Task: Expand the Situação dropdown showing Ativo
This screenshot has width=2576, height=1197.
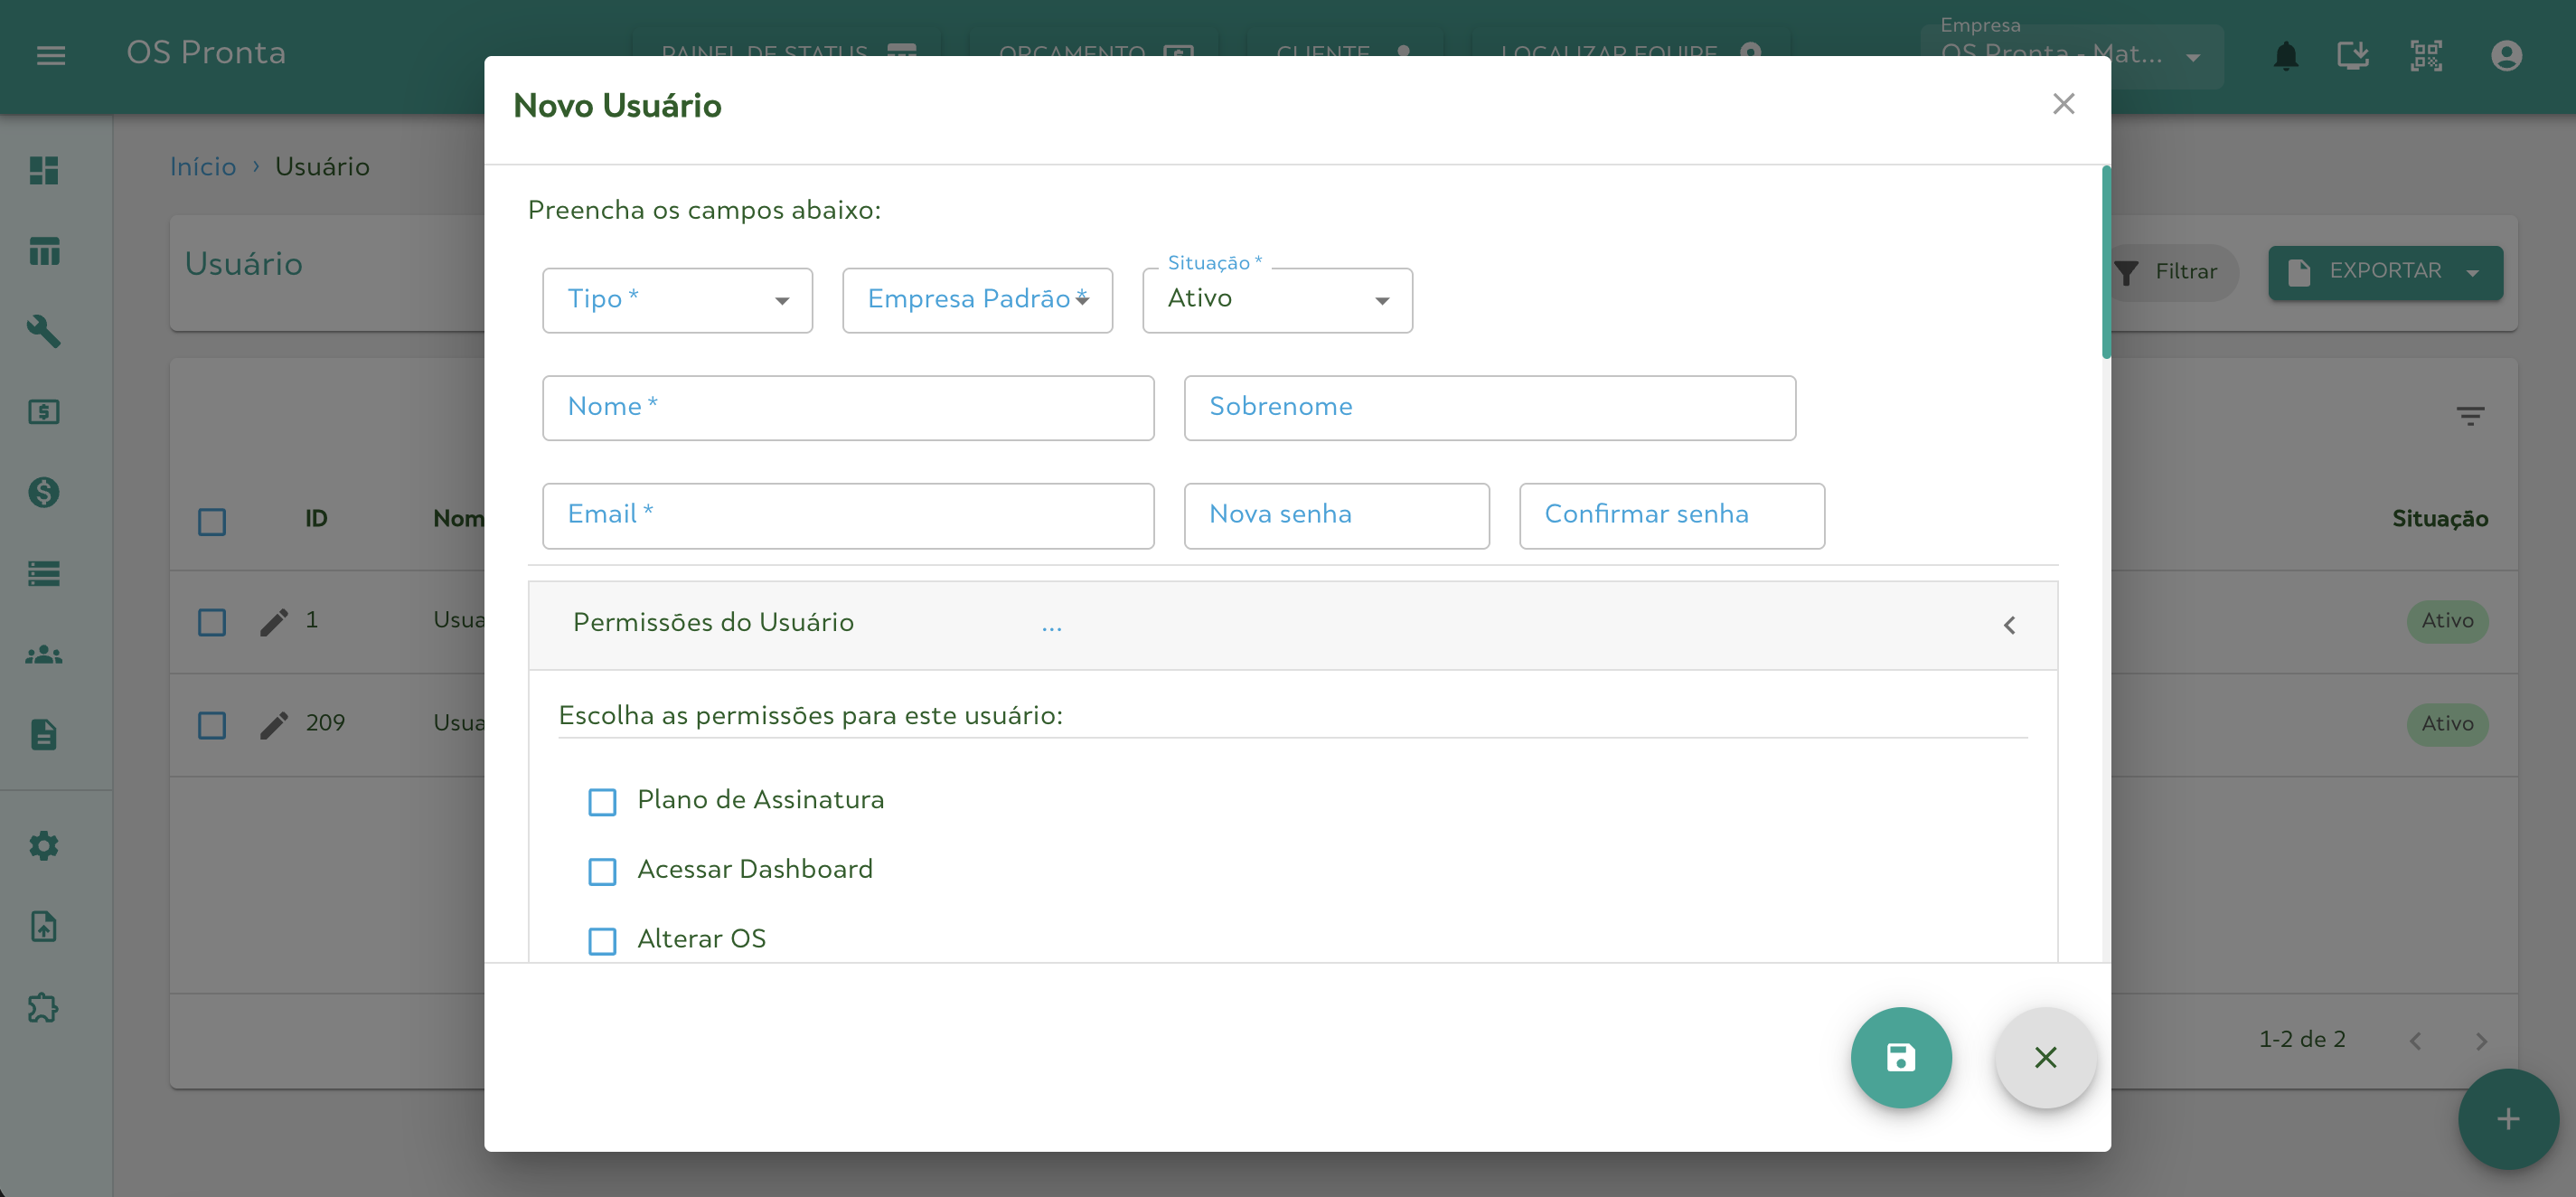Action: click(x=1277, y=300)
